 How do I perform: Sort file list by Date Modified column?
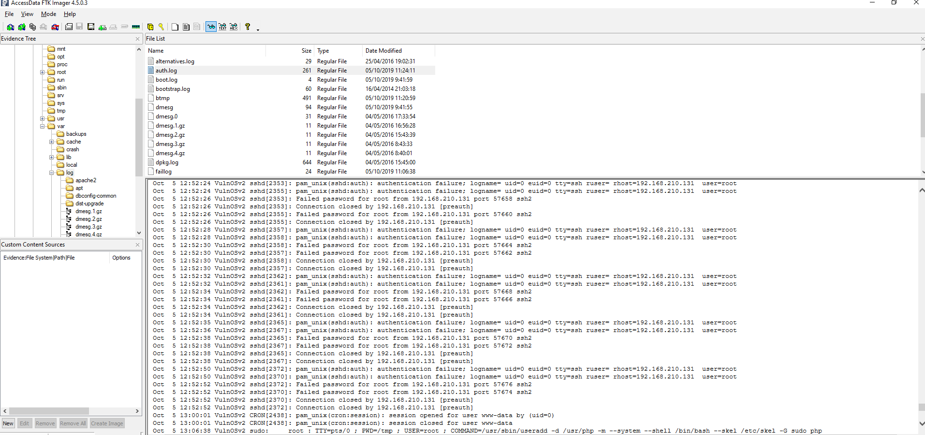383,51
